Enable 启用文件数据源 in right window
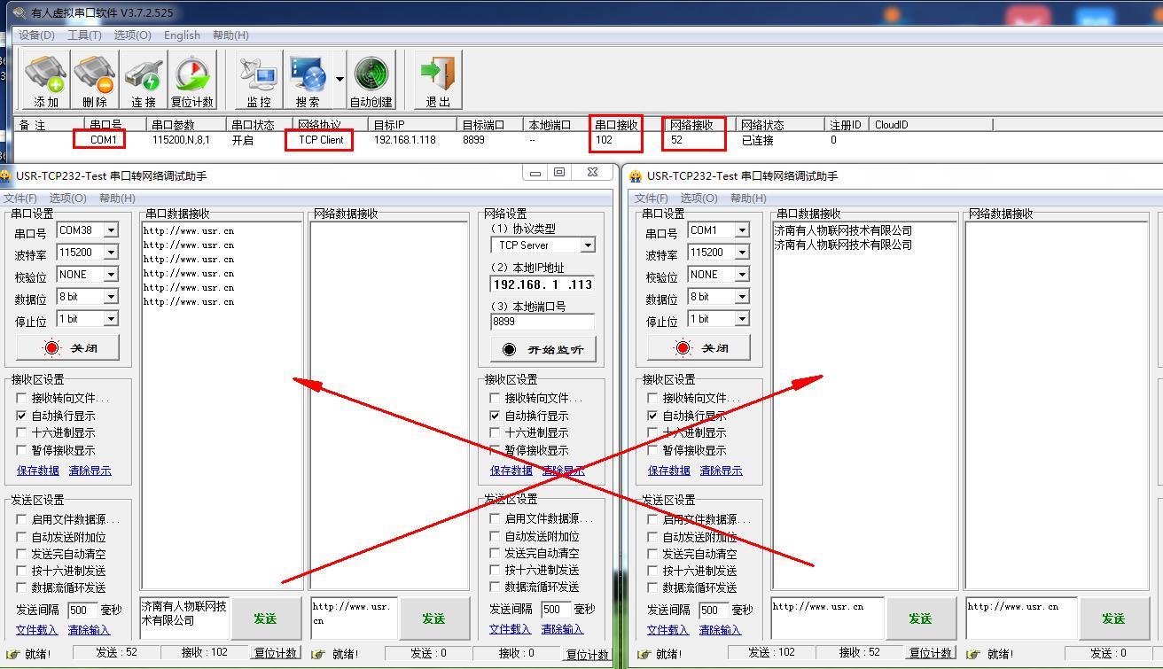 pos(653,519)
